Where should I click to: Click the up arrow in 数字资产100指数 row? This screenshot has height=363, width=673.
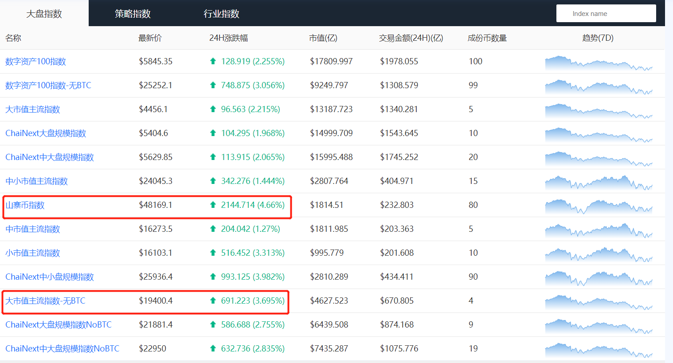coord(213,61)
